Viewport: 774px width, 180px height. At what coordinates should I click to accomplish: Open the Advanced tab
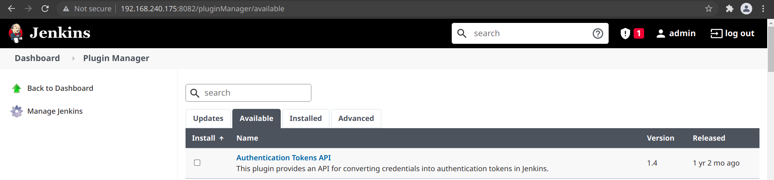pos(356,119)
